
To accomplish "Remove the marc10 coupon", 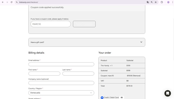I will click(x=136, y=76).
